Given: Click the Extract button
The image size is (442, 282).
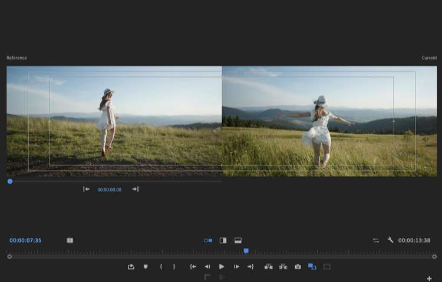Looking at the screenshot, I should 283,267.
